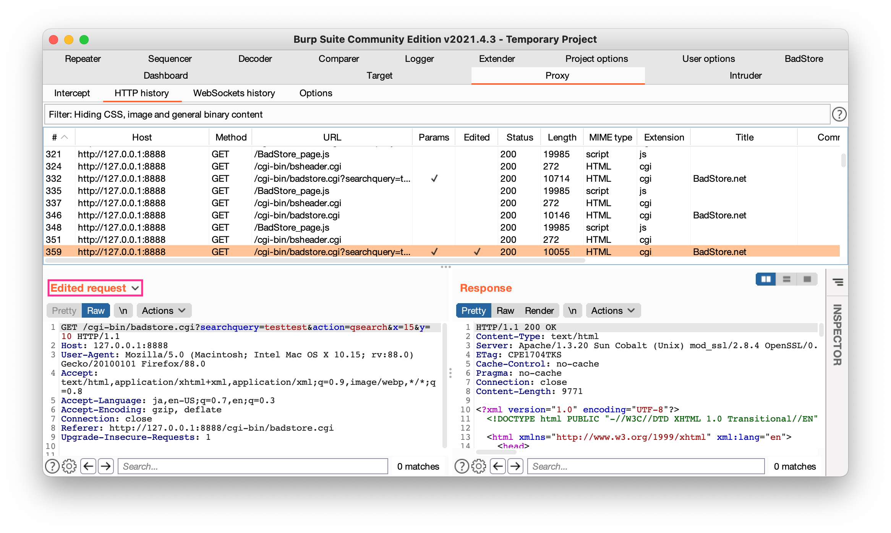Viewport: 891px width, 533px height.
Task: Expand response Actions dropdown
Action: (x=612, y=310)
